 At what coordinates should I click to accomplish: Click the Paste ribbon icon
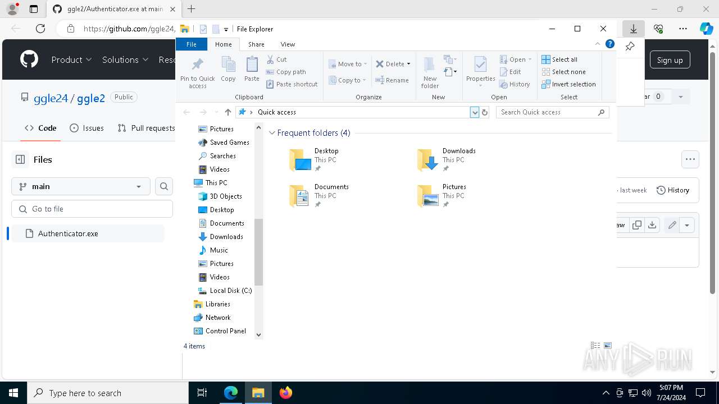pyautogui.click(x=252, y=70)
